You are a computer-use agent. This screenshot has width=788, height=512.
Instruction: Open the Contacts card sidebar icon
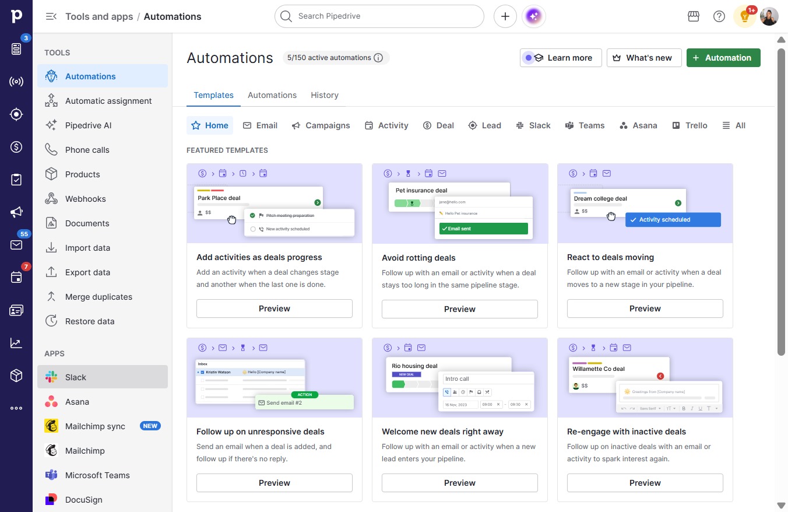[16, 310]
